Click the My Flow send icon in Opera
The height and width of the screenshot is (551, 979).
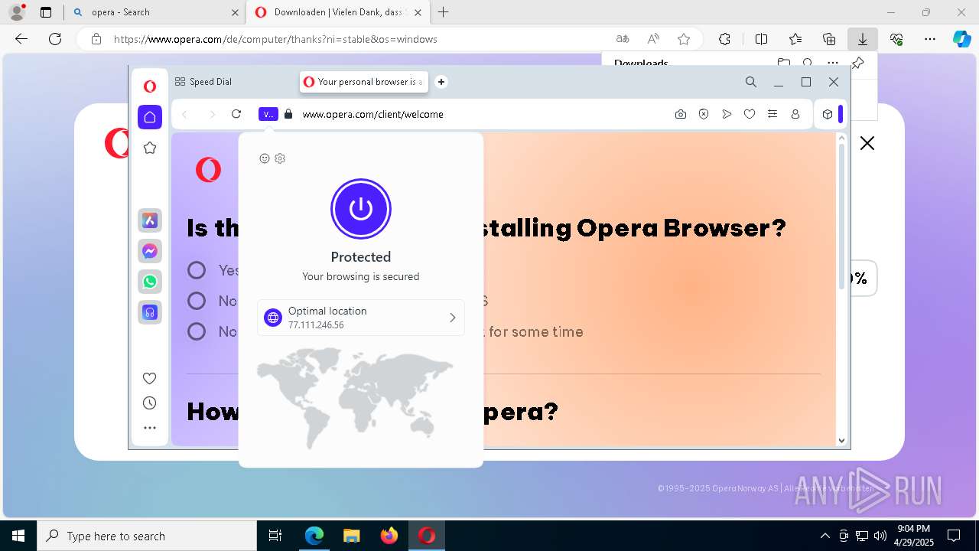727,114
